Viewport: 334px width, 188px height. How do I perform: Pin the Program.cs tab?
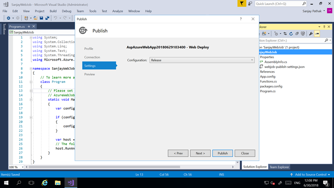click(29, 27)
